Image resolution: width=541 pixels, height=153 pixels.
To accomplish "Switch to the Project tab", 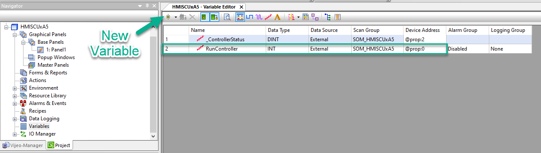I will coord(59,145).
